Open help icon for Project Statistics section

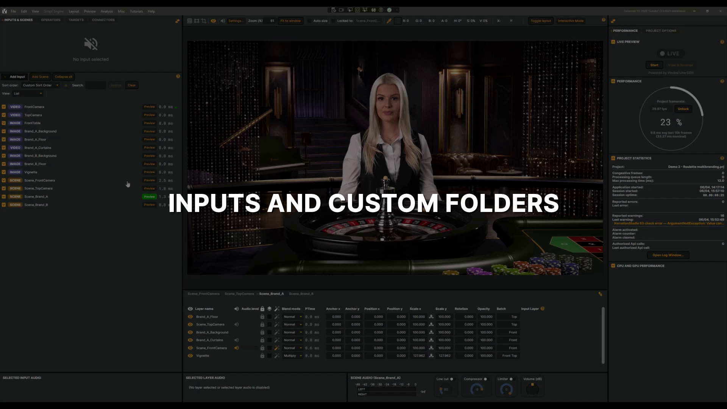pyautogui.click(x=722, y=158)
